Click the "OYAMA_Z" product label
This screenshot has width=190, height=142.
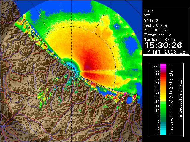click(151, 21)
